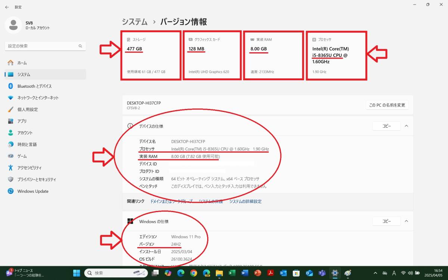Go to アプリ settings

[22, 121]
